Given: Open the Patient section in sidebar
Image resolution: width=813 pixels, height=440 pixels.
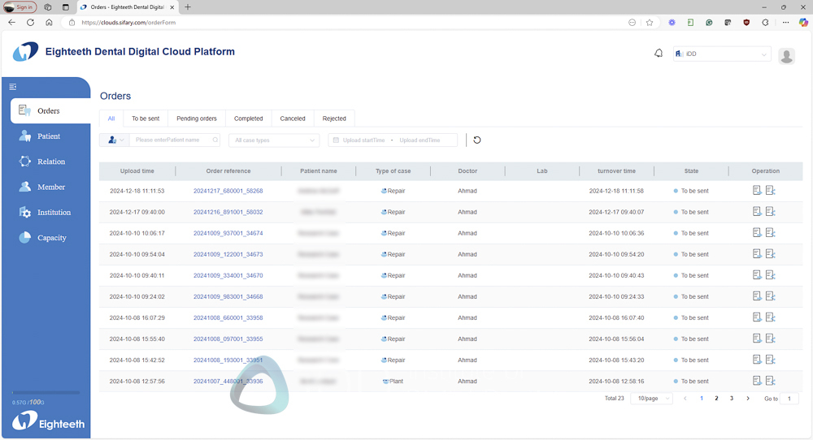Looking at the screenshot, I should pyautogui.click(x=48, y=136).
